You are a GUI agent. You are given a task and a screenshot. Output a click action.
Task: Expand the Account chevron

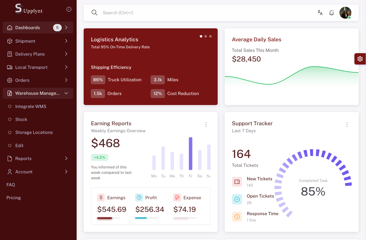coord(66,172)
